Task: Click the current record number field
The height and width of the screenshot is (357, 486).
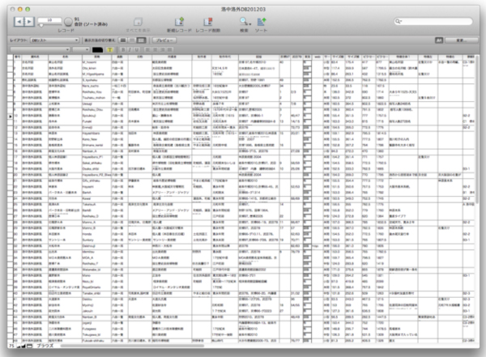Action: tap(49, 20)
